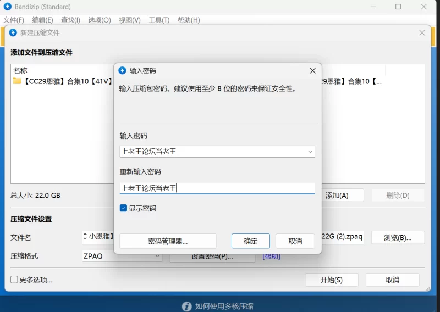Open the 工具(T) menu

159,20
